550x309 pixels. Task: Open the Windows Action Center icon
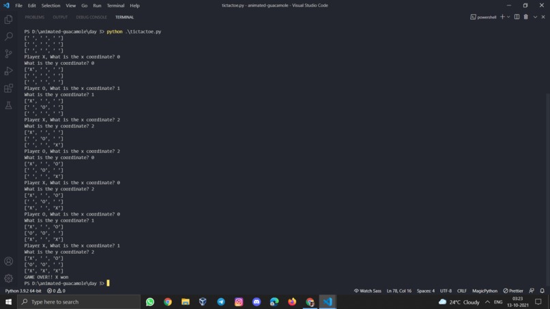click(x=538, y=301)
